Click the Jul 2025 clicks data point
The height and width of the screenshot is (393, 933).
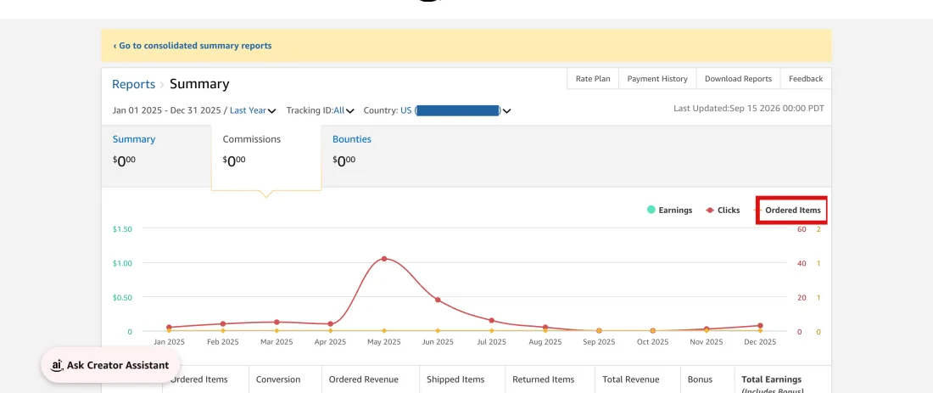tap(491, 320)
